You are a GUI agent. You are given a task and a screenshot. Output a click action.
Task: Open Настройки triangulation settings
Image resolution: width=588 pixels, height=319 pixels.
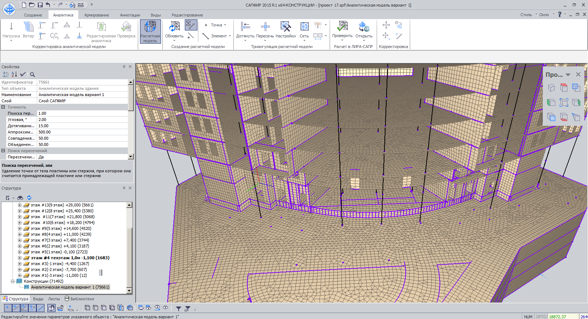click(286, 30)
